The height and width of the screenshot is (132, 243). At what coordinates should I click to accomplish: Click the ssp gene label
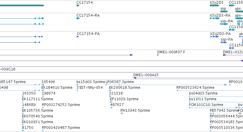coord(223,9)
